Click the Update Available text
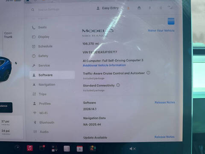Viewport: 205px width, 154px height. point(95,138)
